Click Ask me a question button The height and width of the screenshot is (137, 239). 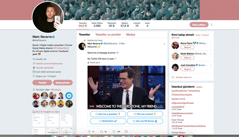click(x=108, y=114)
